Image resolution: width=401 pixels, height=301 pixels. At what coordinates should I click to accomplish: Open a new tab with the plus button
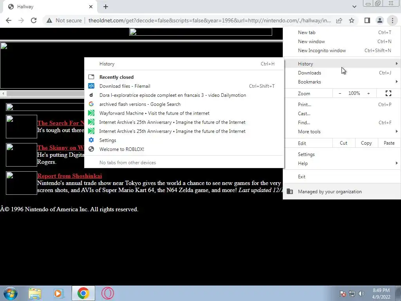pos(106,7)
